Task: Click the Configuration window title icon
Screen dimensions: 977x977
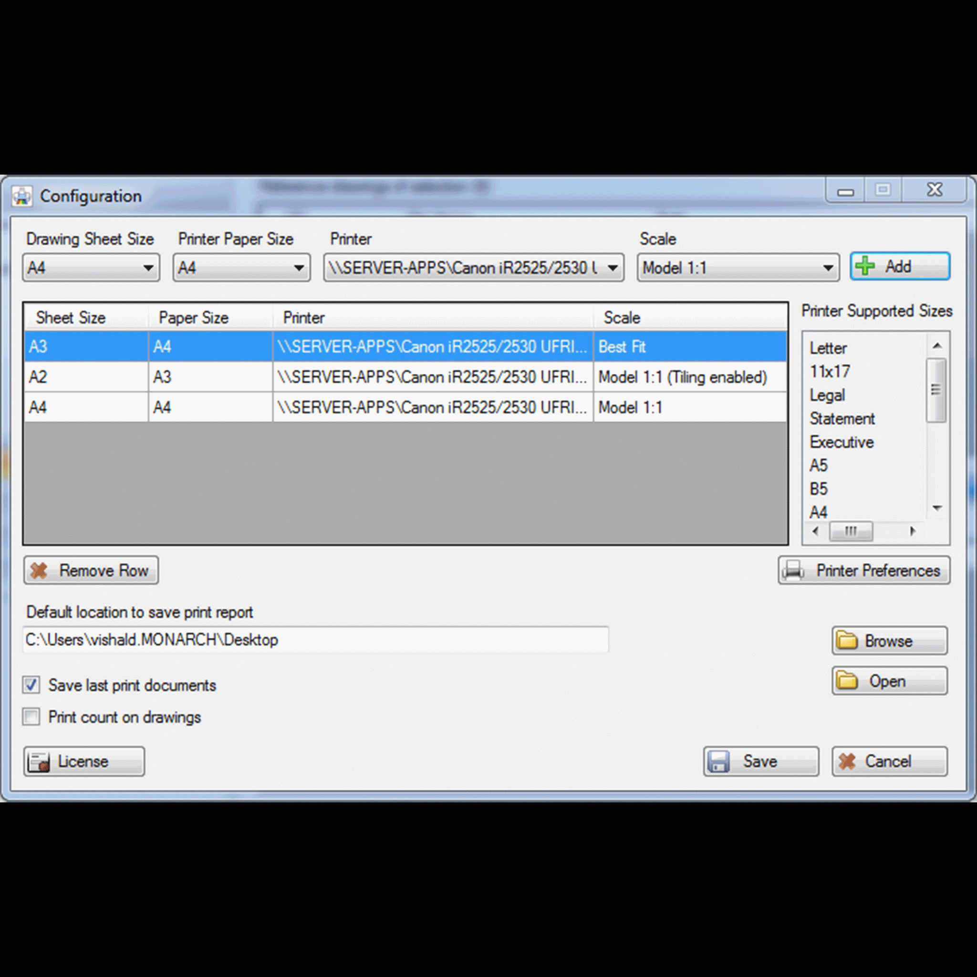Action: point(22,196)
